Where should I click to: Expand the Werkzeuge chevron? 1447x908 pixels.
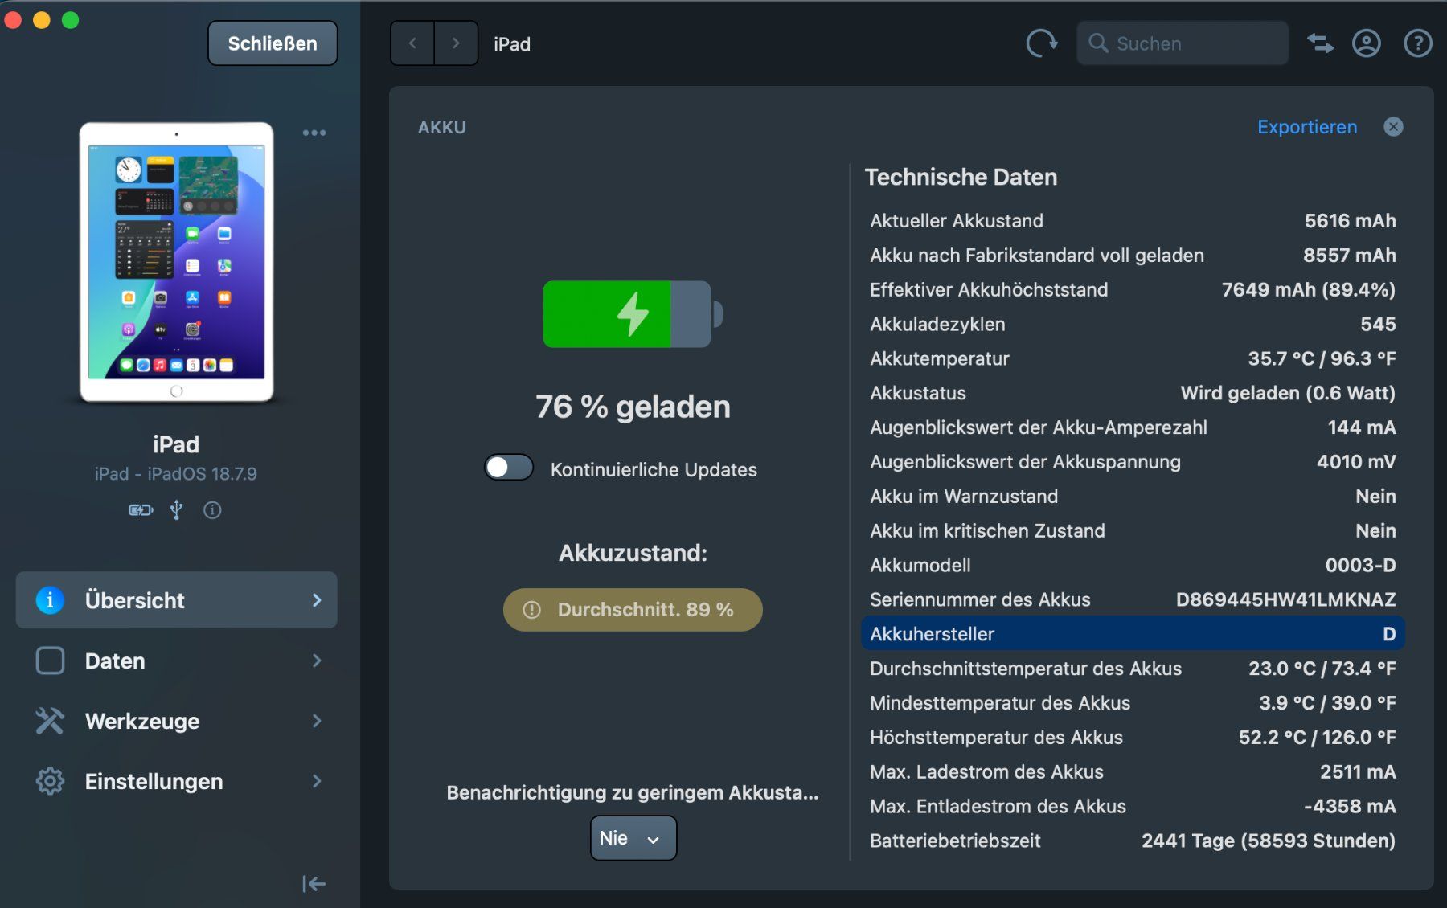point(317,721)
